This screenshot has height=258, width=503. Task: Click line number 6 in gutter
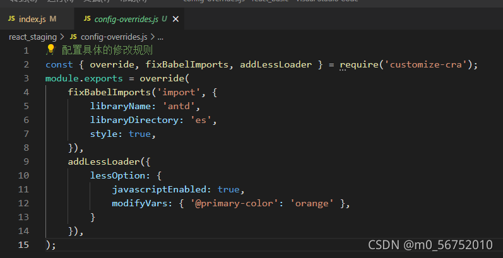click(26, 120)
